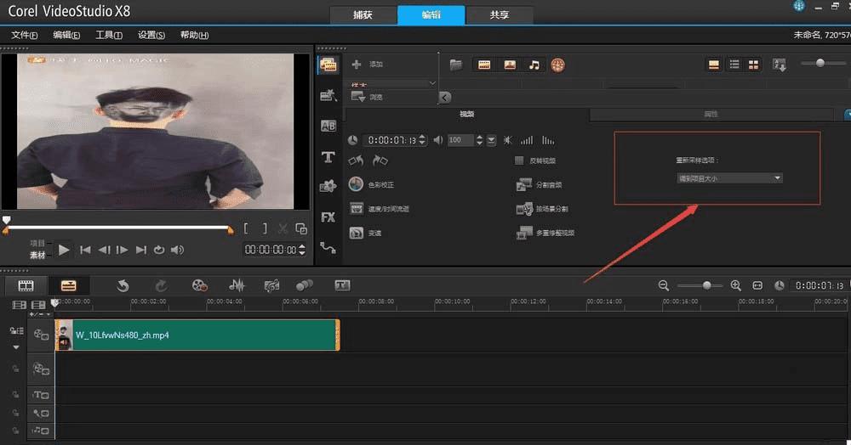Click the timeline undo arrow
The height and width of the screenshot is (445, 851).
point(123,286)
